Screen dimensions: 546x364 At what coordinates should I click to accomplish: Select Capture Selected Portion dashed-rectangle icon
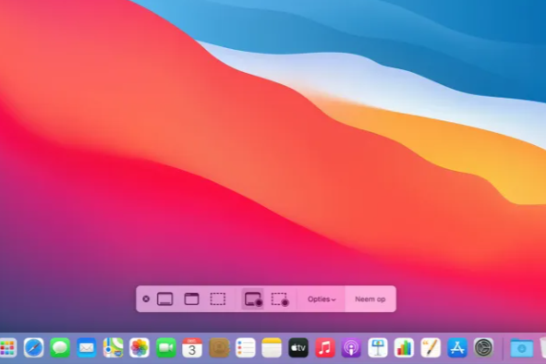click(x=218, y=298)
